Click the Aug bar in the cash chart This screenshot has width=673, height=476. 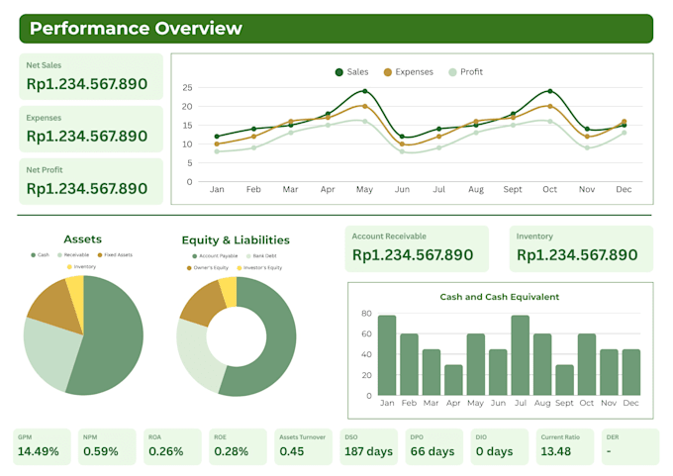pyautogui.click(x=542, y=364)
